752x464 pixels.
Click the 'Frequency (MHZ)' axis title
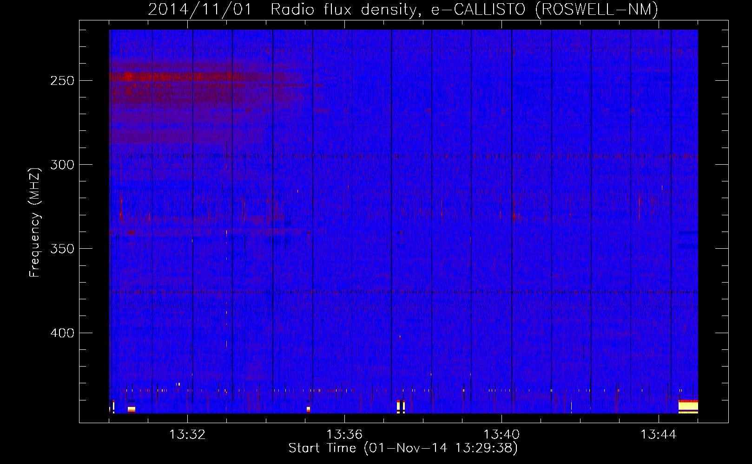pos(35,222)
